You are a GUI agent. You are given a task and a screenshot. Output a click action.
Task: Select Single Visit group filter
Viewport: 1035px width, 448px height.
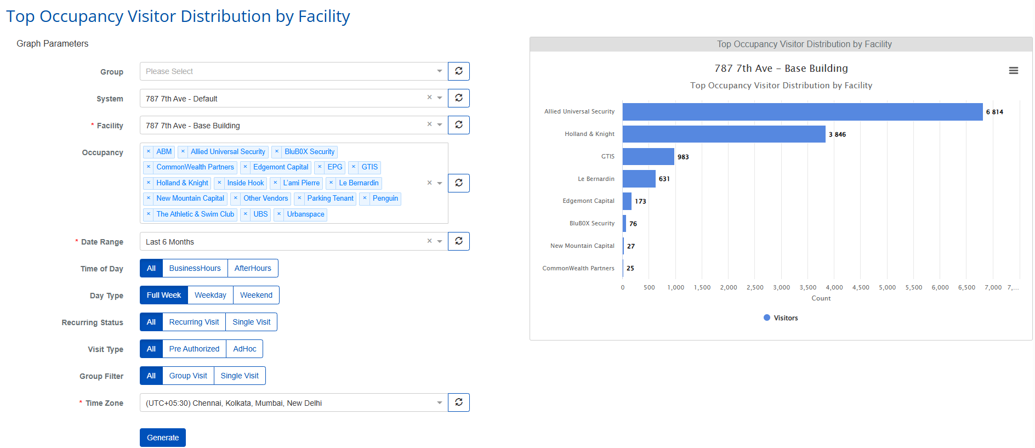point(240,376)
